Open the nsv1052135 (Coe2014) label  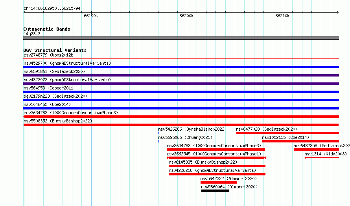tap(286, 137)
